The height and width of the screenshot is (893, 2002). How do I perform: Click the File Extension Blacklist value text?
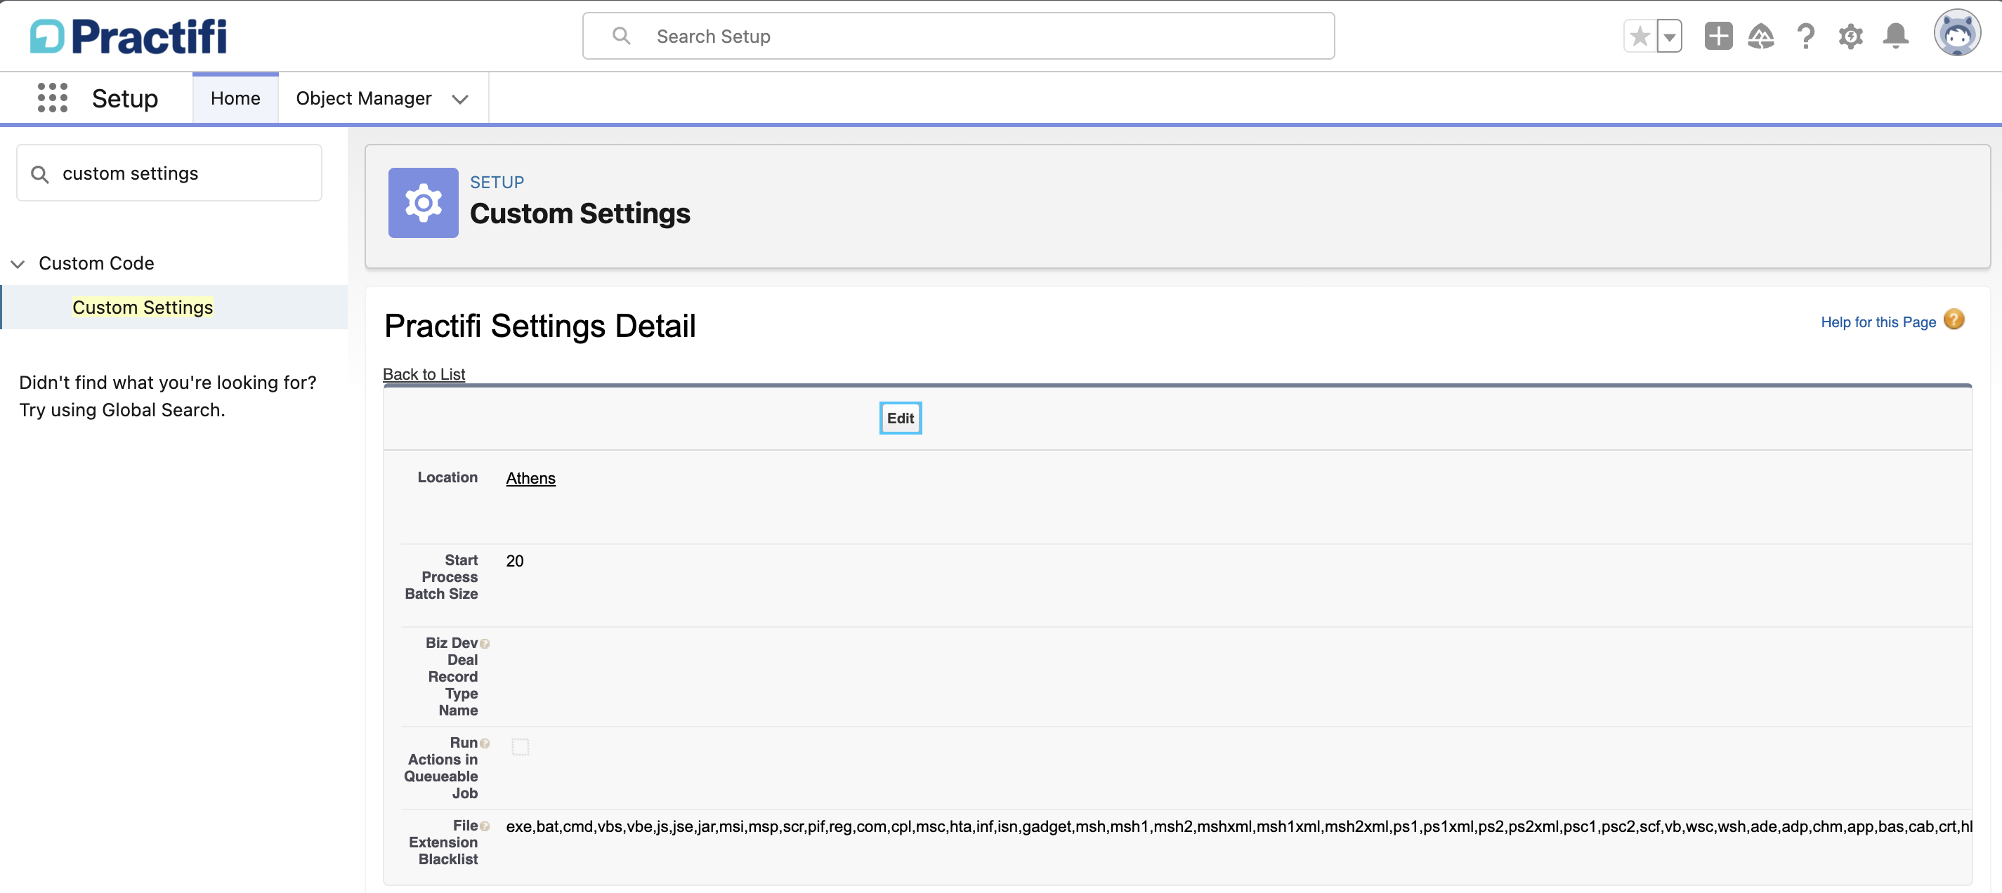pyautogui.click(x=1239, y=826)
